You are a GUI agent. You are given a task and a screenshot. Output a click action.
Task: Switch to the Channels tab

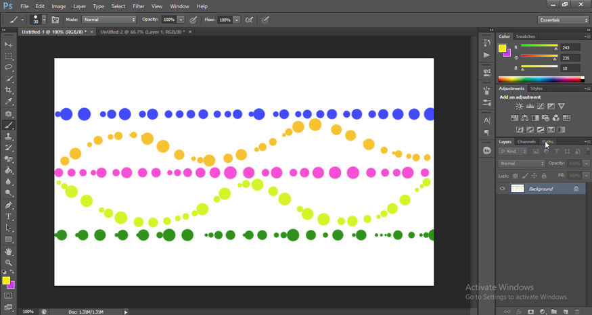526,142
